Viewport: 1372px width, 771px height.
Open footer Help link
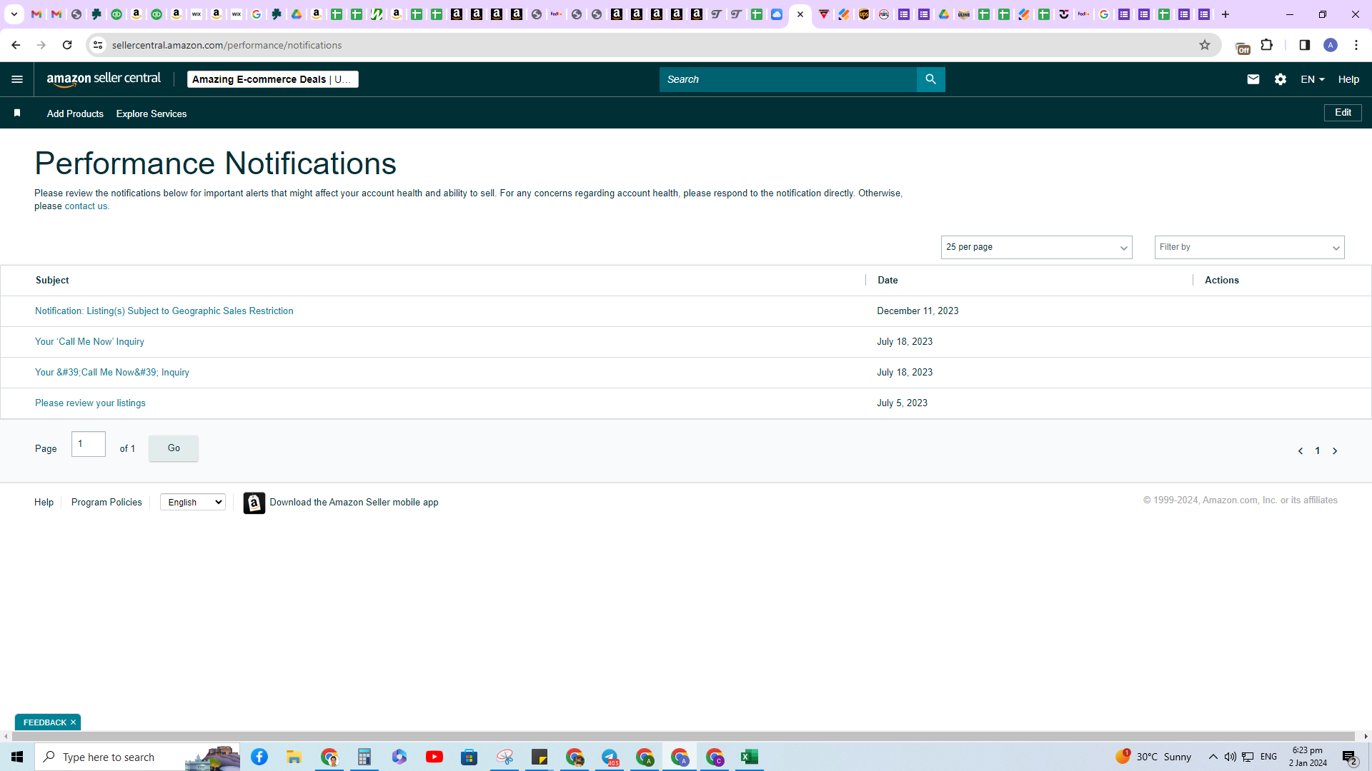[44, 502]
